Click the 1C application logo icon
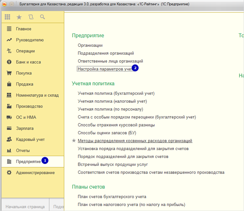Viewport: 244px width, 211px height. (4, 4)
